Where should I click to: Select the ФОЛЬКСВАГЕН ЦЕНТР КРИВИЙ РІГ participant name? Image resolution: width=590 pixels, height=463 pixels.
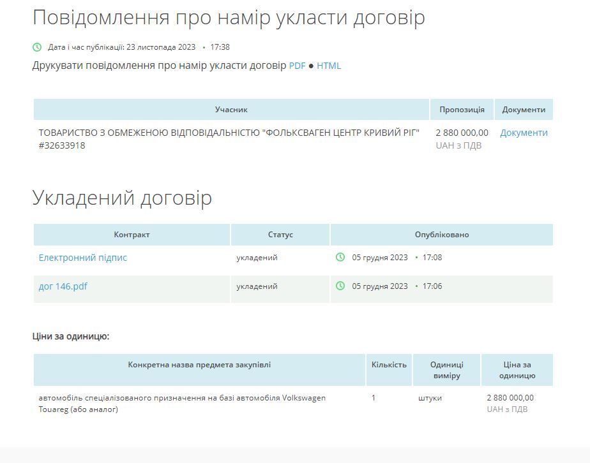(229, 133)
